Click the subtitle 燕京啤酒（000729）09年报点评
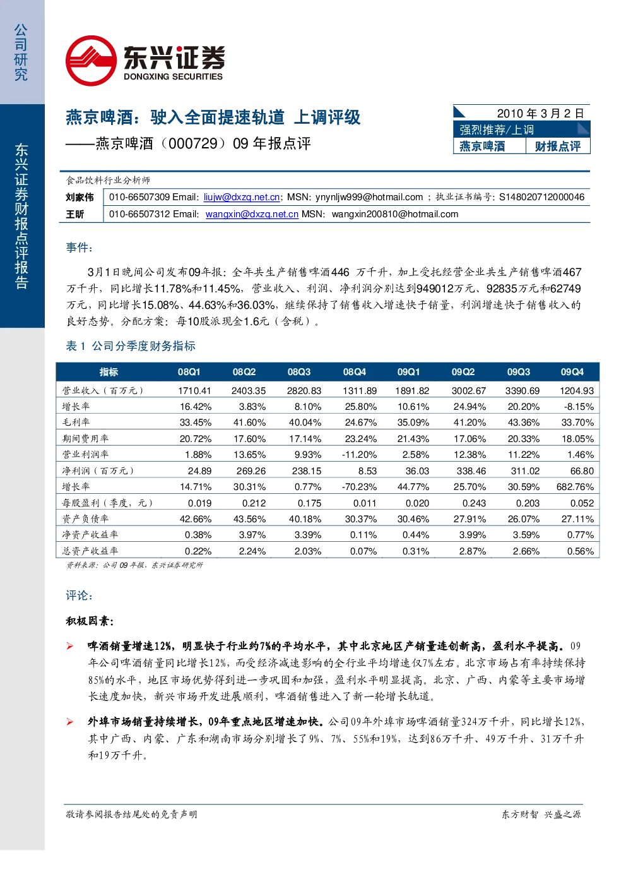 pyautogui.click(x=188, y=143)
